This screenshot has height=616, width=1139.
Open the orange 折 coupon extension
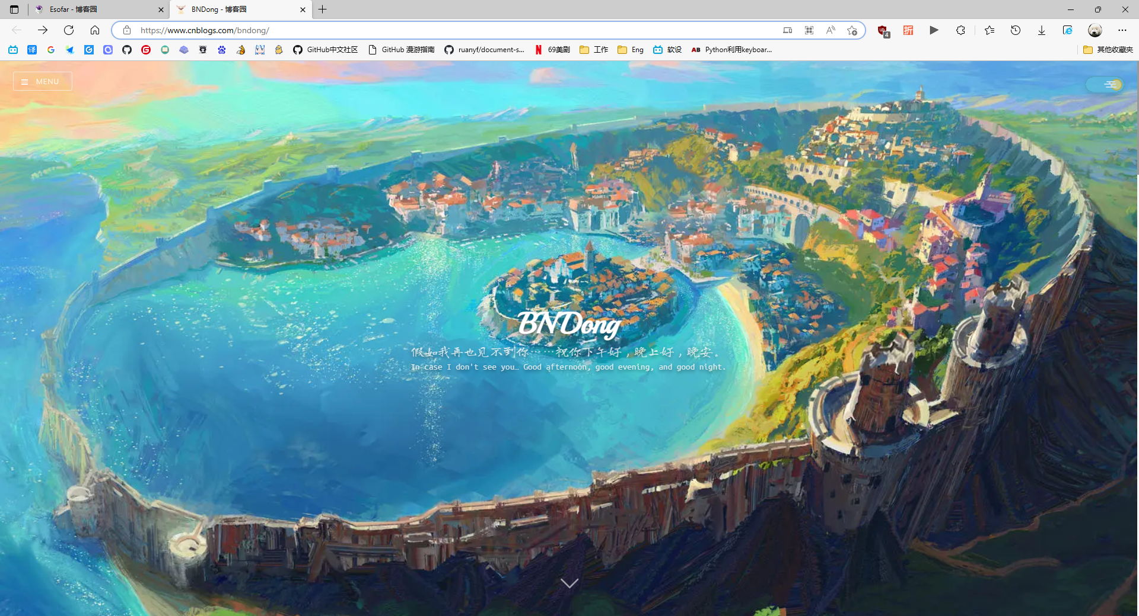point(908,30)
